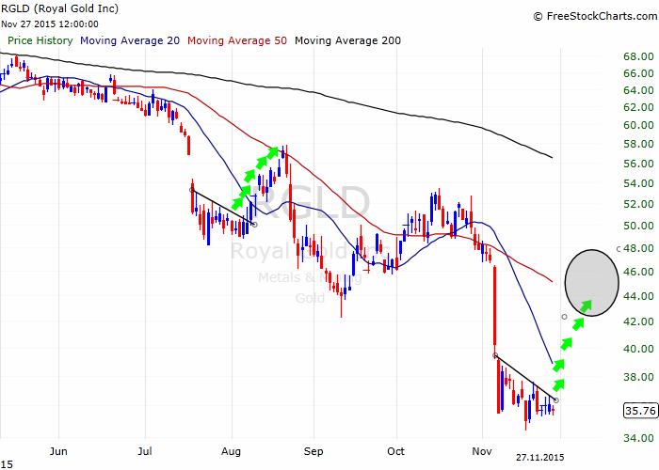
Task: Click the 40.00 price axis label
Action: pos(639,349)
